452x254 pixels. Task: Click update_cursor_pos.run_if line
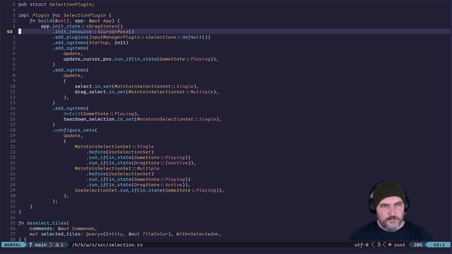pyautogui.click(x=141, y=59)
